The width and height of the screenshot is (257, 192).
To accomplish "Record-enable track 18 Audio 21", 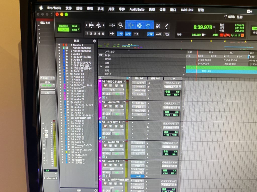I will pos(105,165).
